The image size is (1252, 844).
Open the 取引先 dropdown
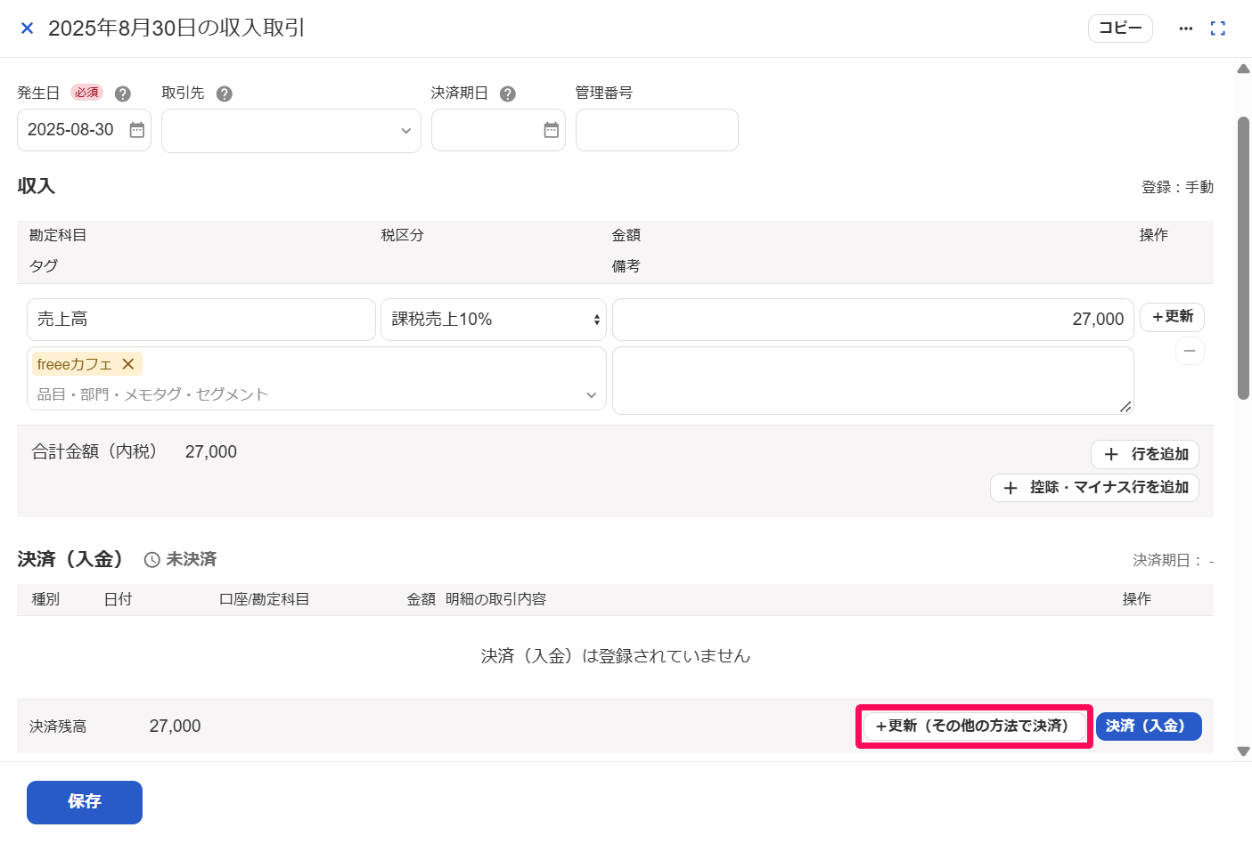pos(291,131)
